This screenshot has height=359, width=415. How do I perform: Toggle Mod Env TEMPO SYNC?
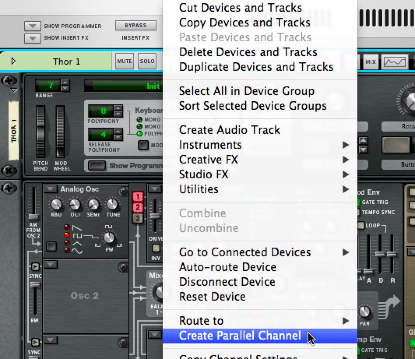[358, 212]
